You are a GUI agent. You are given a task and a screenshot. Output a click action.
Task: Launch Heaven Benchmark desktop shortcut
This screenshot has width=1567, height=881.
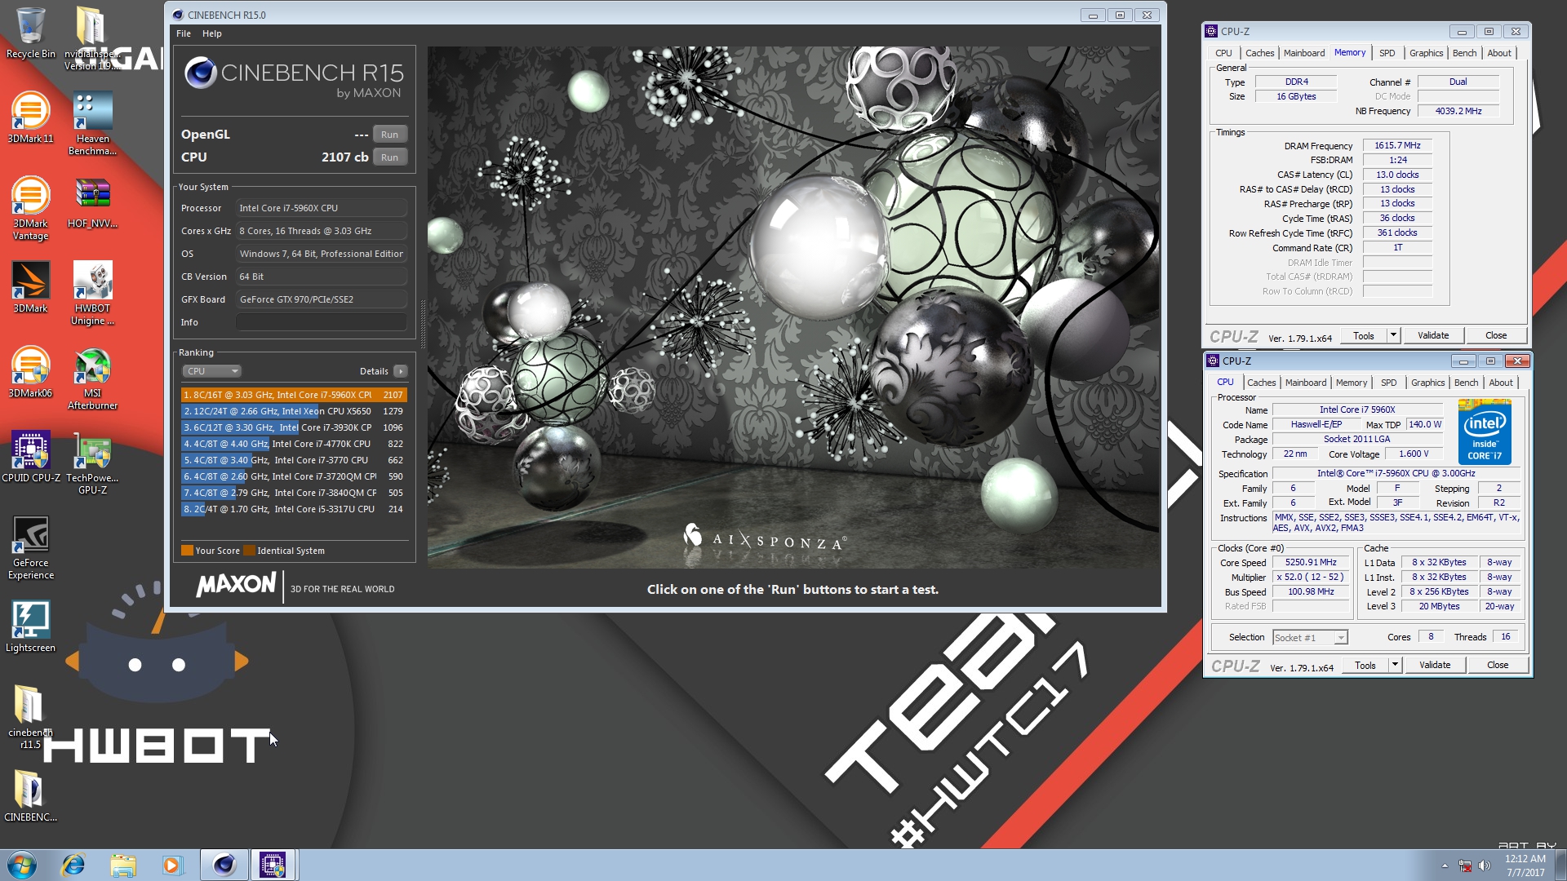[92, 123]
